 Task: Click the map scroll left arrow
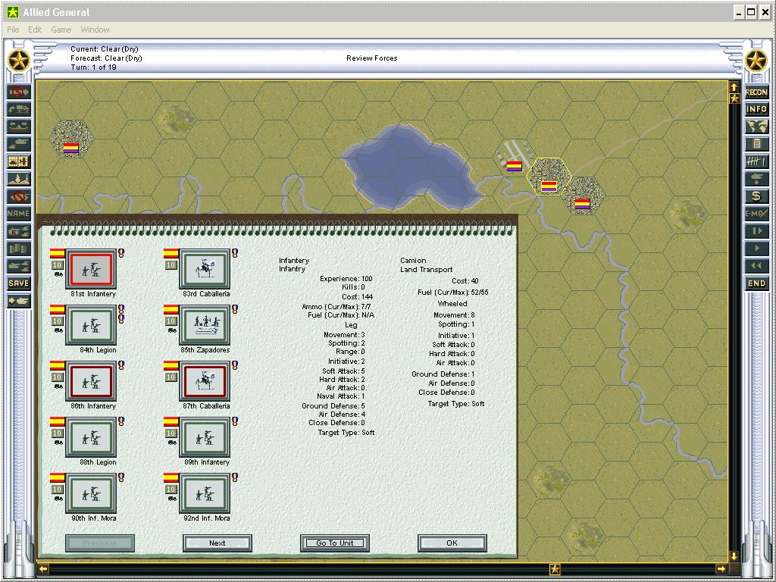43,568
